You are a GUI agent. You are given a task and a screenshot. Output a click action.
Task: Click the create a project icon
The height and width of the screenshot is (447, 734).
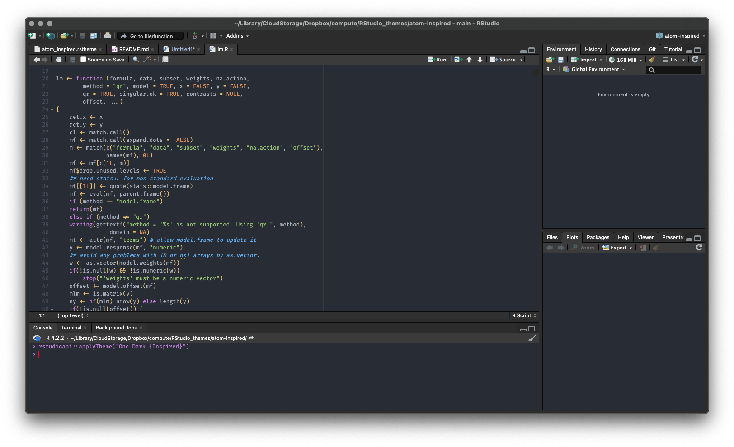[50, 36]
